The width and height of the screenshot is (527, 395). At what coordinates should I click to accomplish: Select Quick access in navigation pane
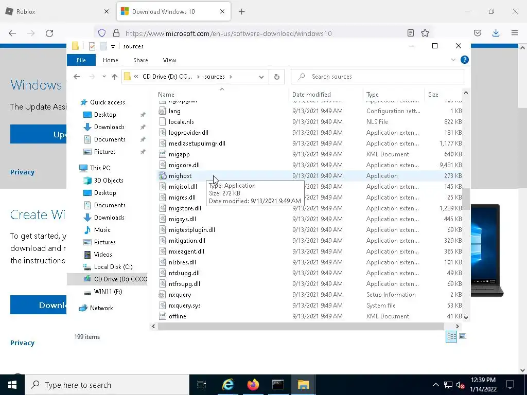click(x=107, y=102)
